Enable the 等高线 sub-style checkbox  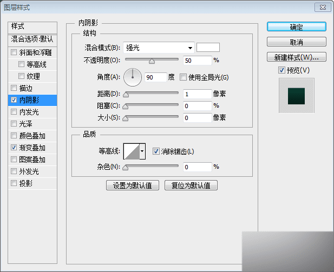(21, 64)
